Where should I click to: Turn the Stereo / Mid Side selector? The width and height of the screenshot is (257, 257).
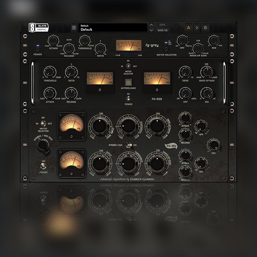pyautogui.click(x=43, y=146)
